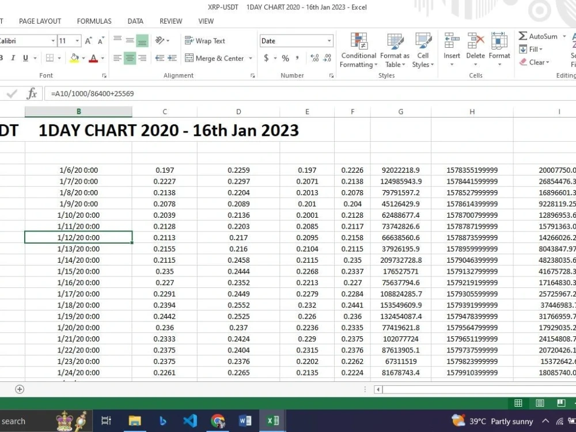Click horizontal scrollbar left arrow
576x432 pixels.
click(x=378, y=389)
